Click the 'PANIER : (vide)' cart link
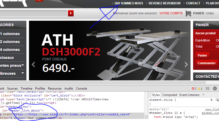This screenshot has width=219, height=121. [x=204, y=13]
